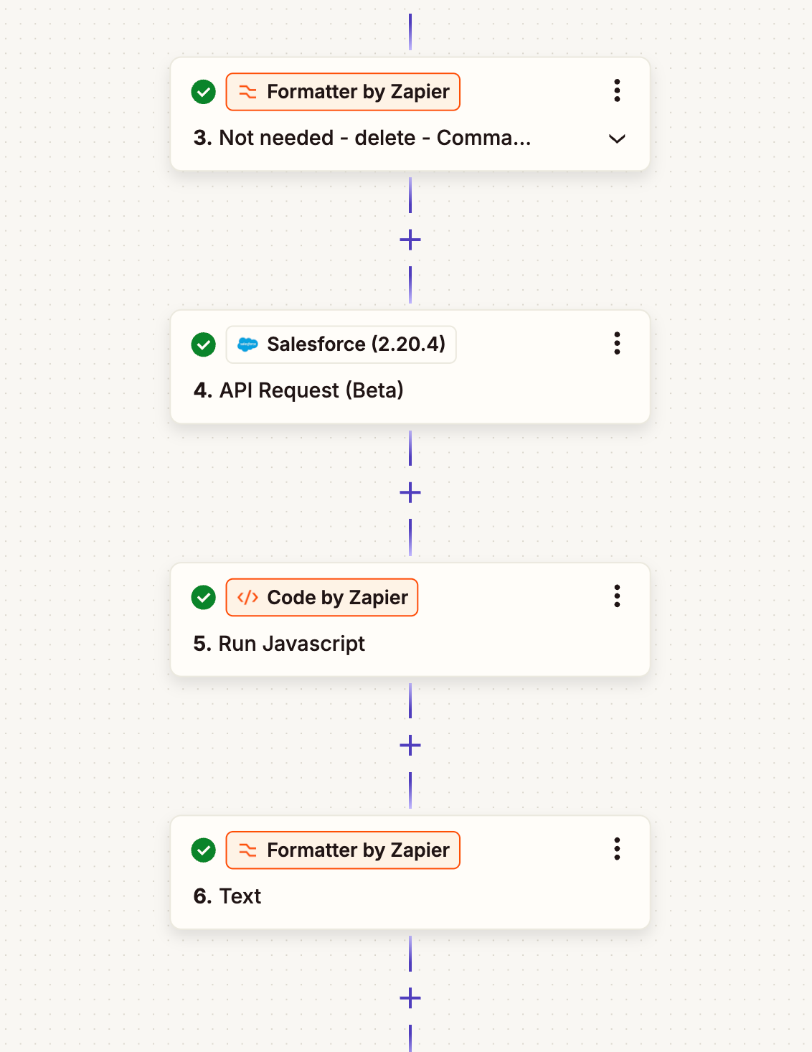Click the green status check on step 6

point(204,850)
